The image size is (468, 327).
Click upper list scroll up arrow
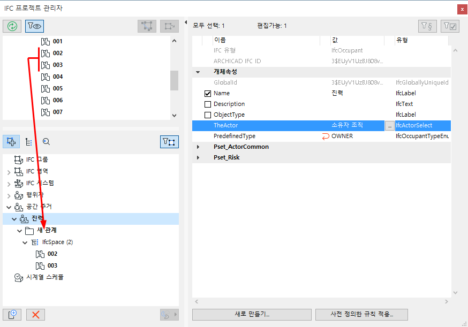click(x=175, y=41)
